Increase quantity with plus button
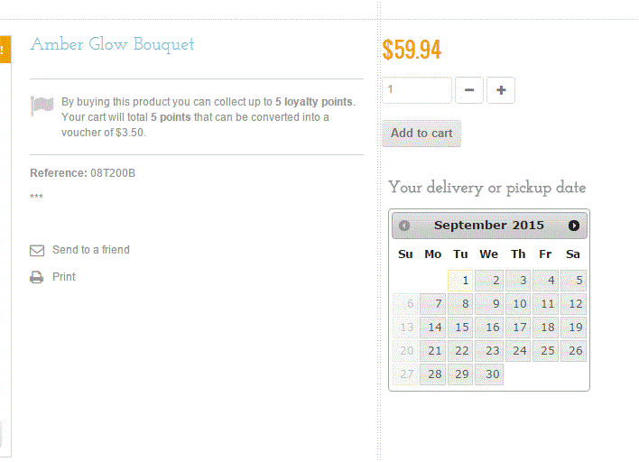Image resolution: width=639 pixels, height=462 pixels. pos(501,90)
